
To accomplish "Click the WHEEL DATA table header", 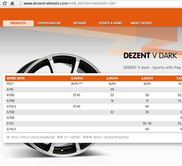I will tap(16, 78).
